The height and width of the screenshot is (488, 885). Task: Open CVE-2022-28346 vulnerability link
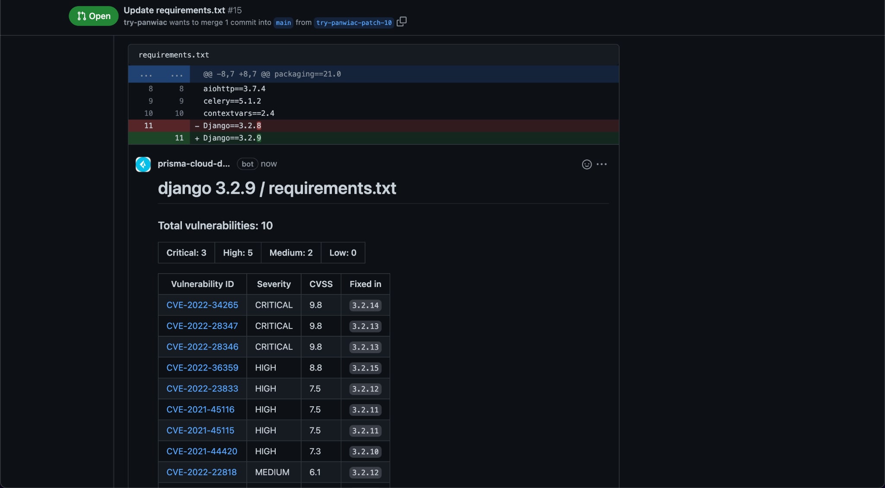pyautogui.click(x=202, y=347)
